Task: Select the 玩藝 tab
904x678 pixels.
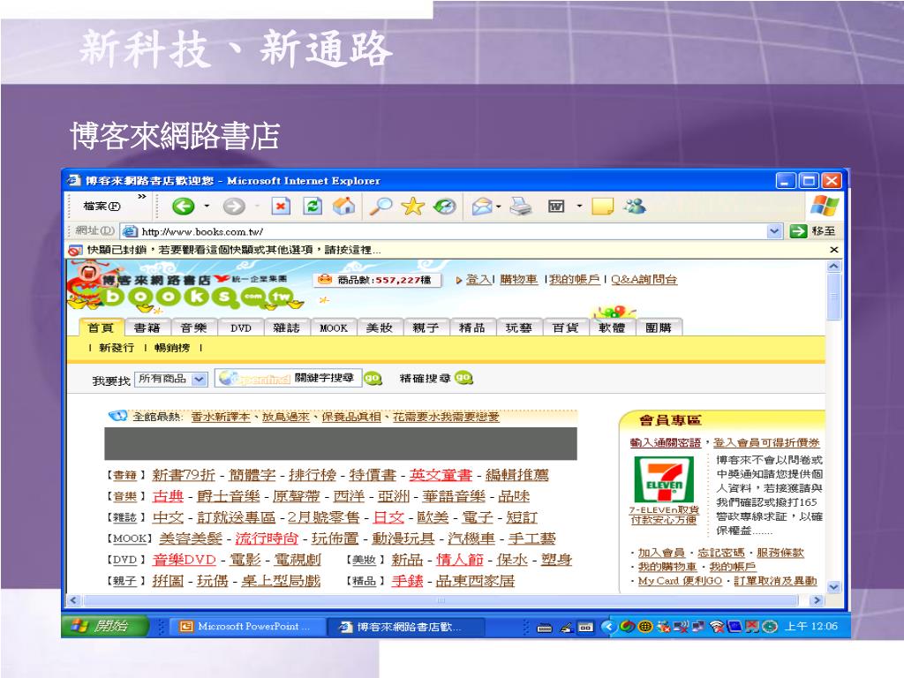Action: tap(518, 328)
